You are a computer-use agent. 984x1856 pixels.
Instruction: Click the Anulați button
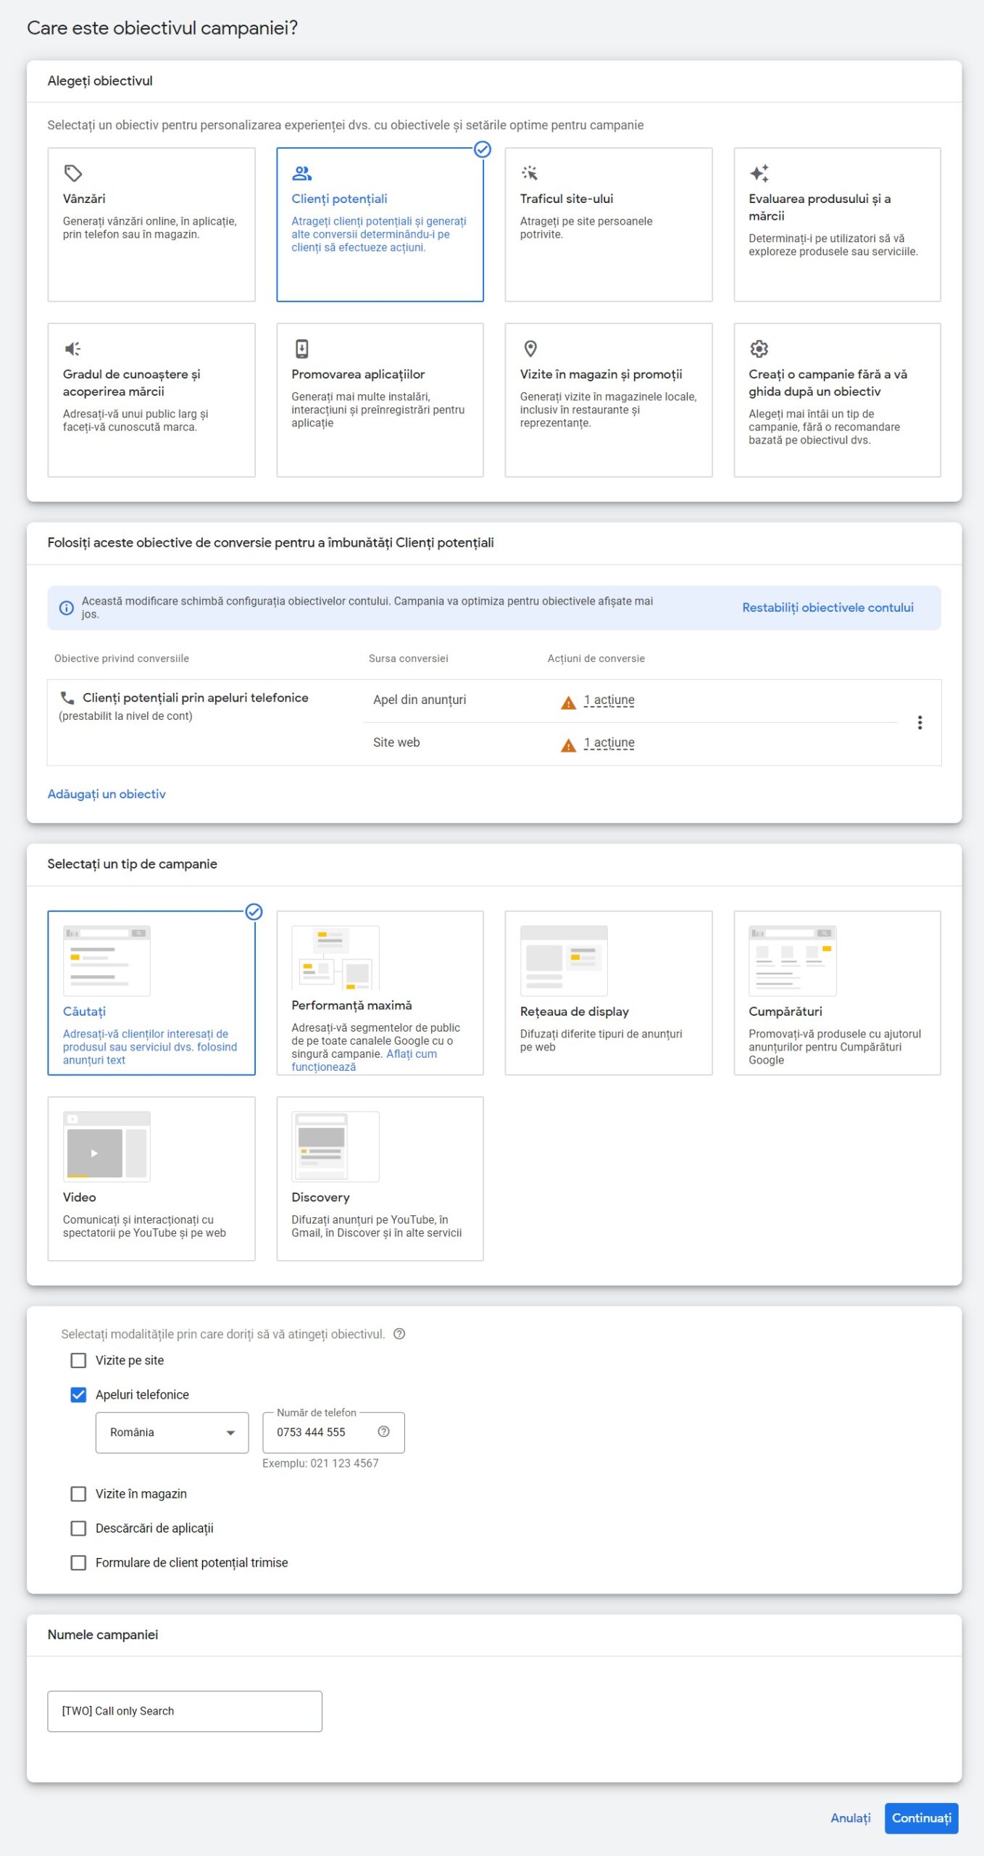(850, 1818)
